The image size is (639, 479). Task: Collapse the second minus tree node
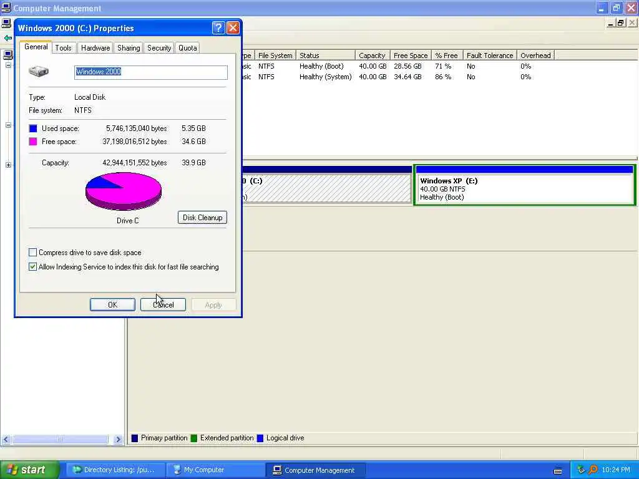8,125
